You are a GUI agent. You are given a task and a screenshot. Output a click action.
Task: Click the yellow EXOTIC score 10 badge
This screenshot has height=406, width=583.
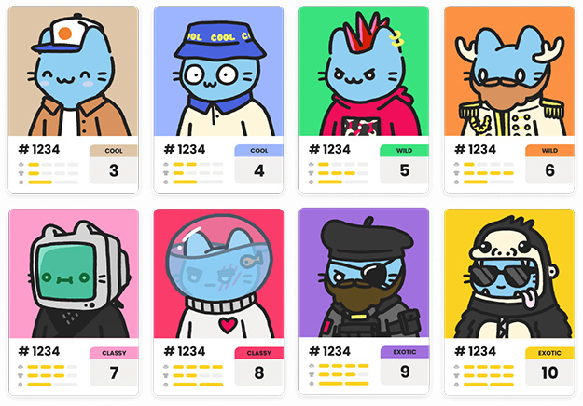(549, 367)
